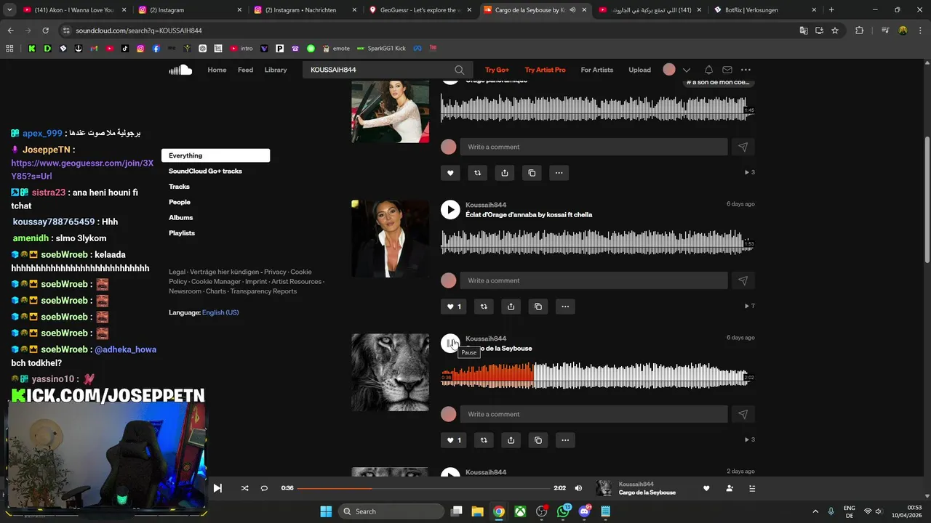Click Try Go+ link
Image resolution: width=931 pixels, height=523 pixels.
(497, 70)
